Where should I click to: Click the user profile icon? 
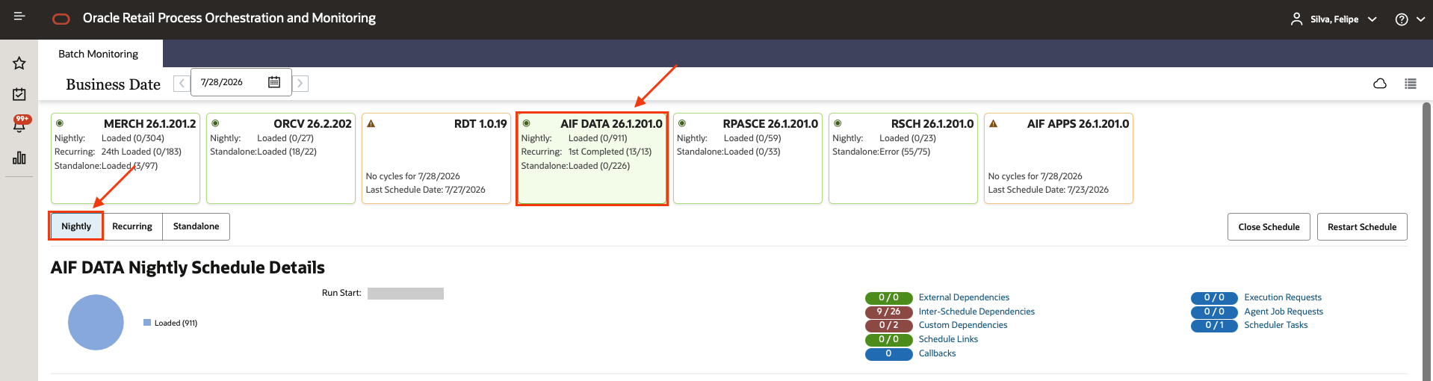coord(1296,19)
